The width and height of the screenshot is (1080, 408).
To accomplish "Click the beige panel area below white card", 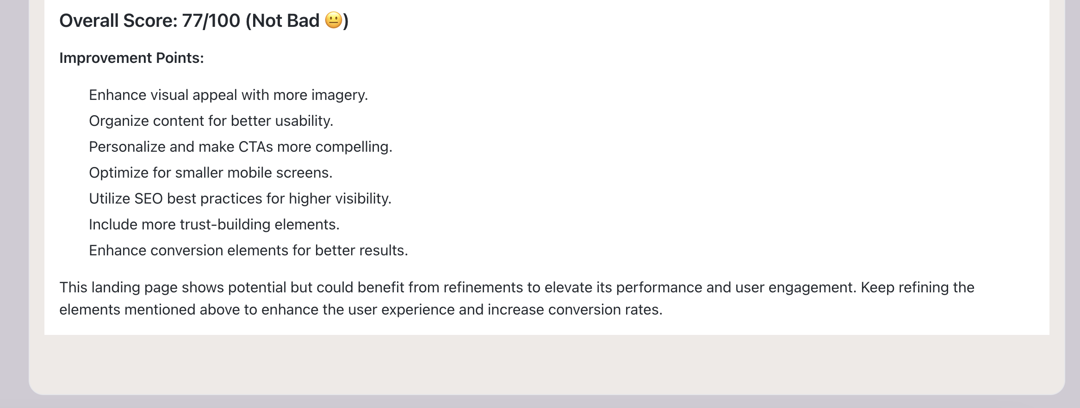I will tap(546, 365).
